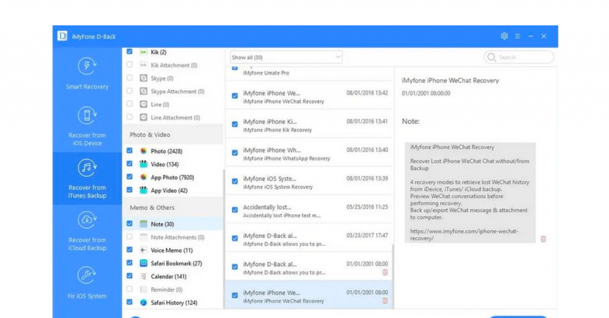Image resolution: width=609 pixels, height=318 pixels.
Task: Select Safari History (124) category
Action: 173,303
